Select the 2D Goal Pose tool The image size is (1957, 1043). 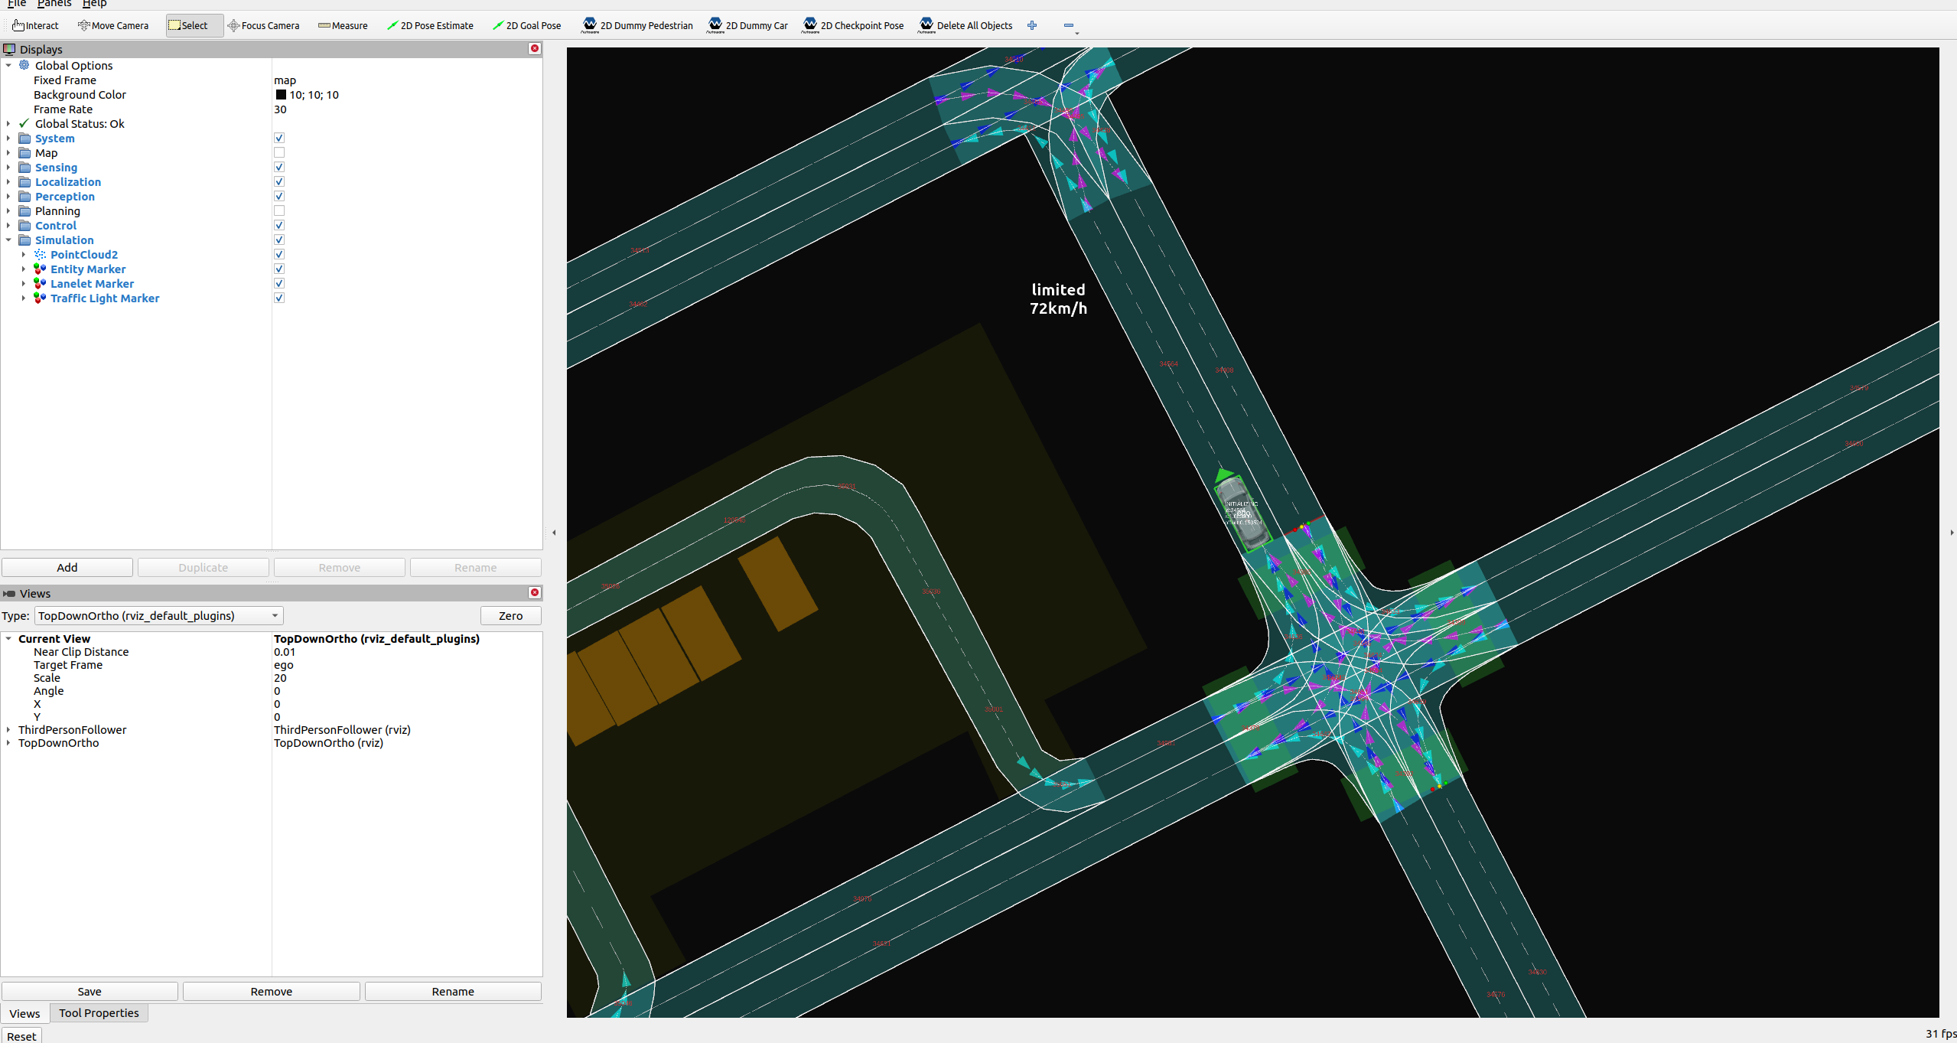[x=527, y=25]
